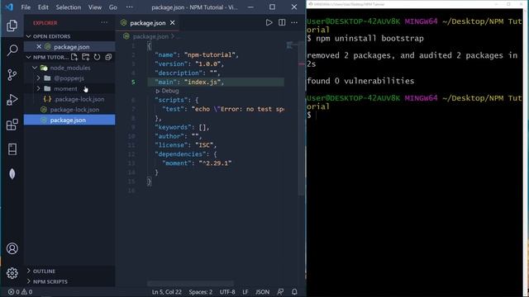Click the Run play icon in editor toolbar
Image resolution: width=529 pixels, height=297 pixels.
(x=269, y=22)
